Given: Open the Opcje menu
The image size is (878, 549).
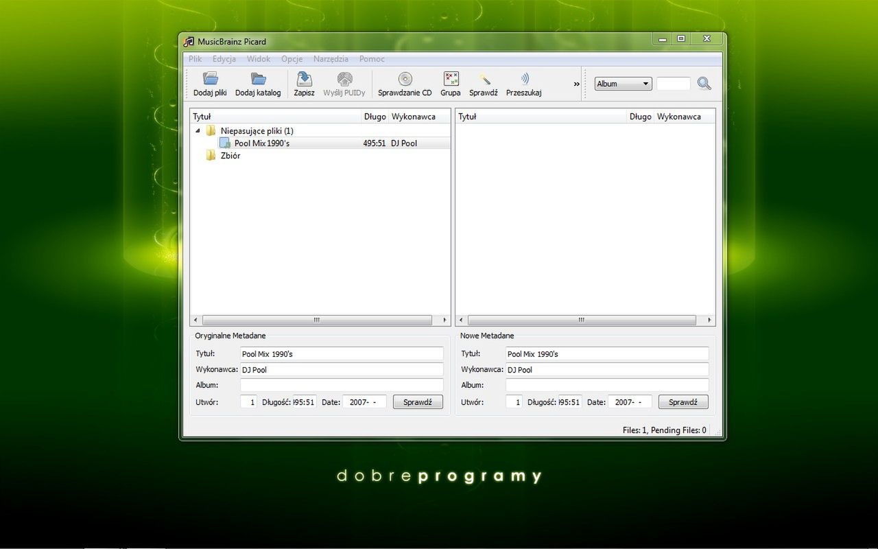Looking at the screenshot, I should (x=292, y=59).
